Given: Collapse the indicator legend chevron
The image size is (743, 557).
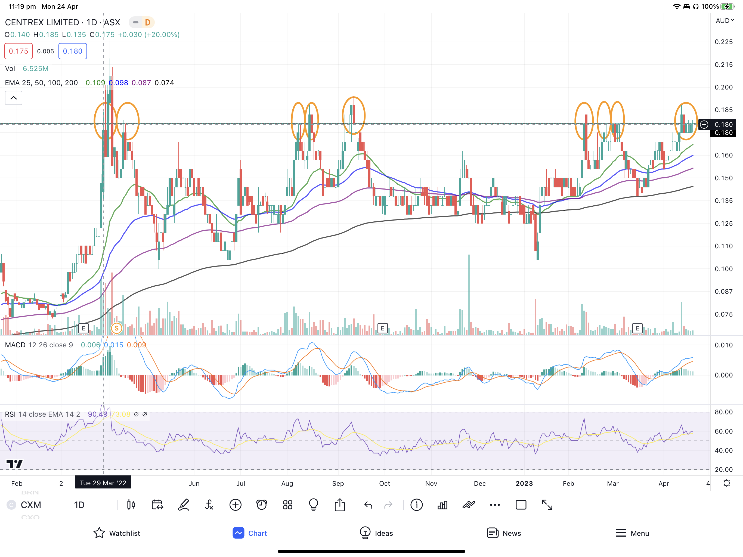Looking at the screenshot, I should (x=13, y=98).
